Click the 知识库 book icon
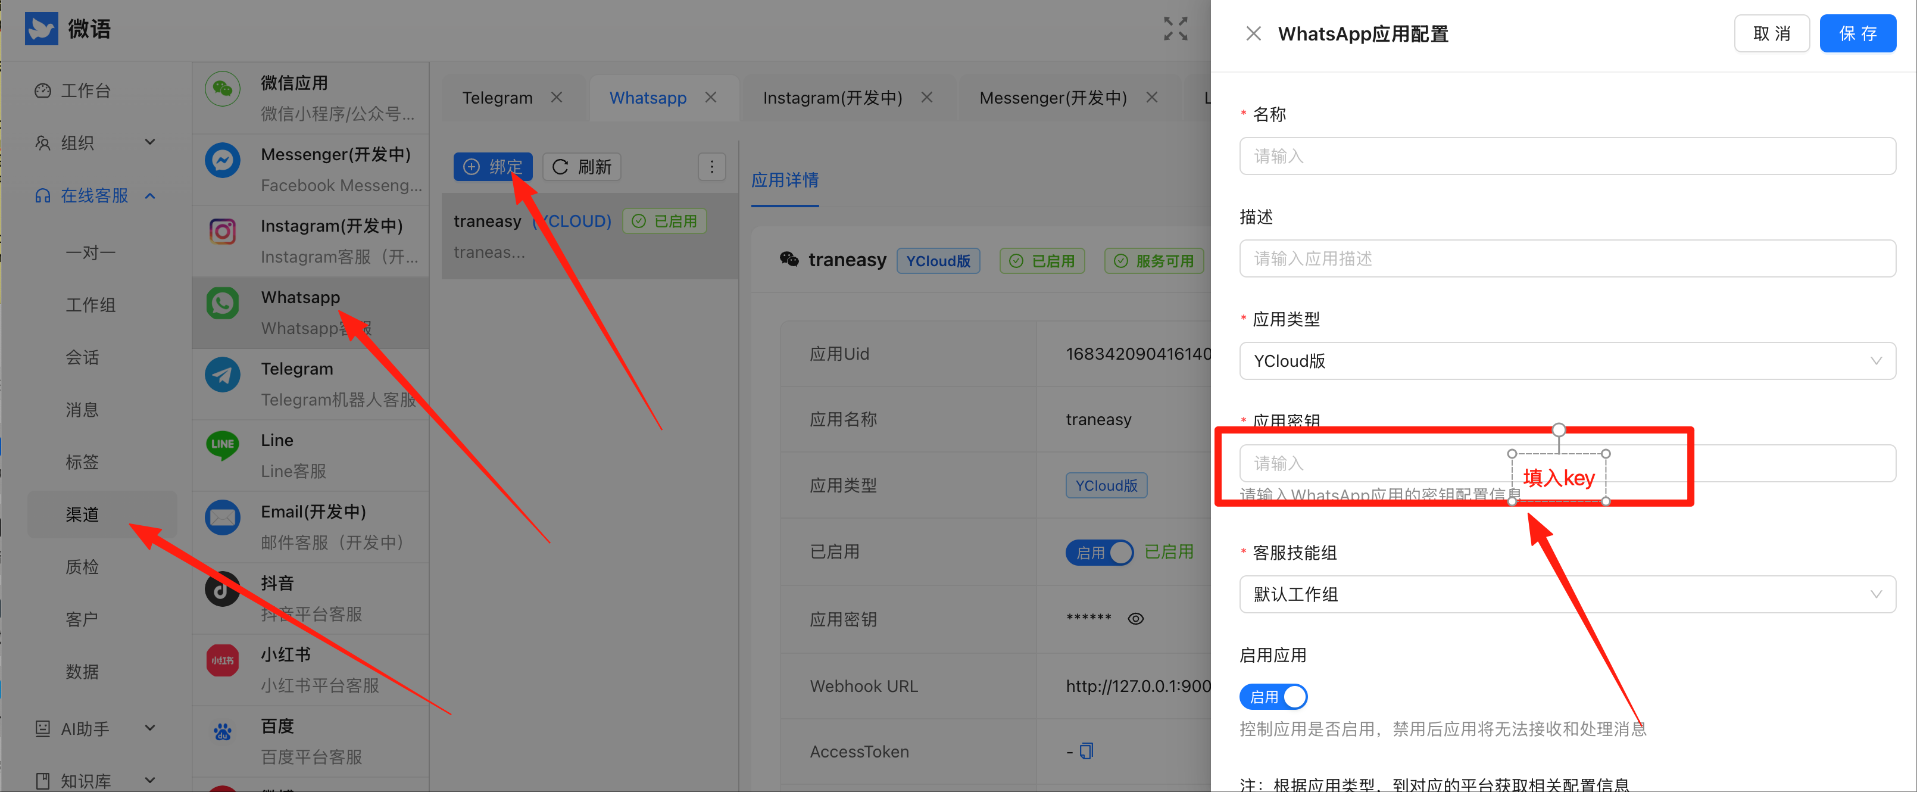This screenshot has height=792, width=1917. point(42,781)
